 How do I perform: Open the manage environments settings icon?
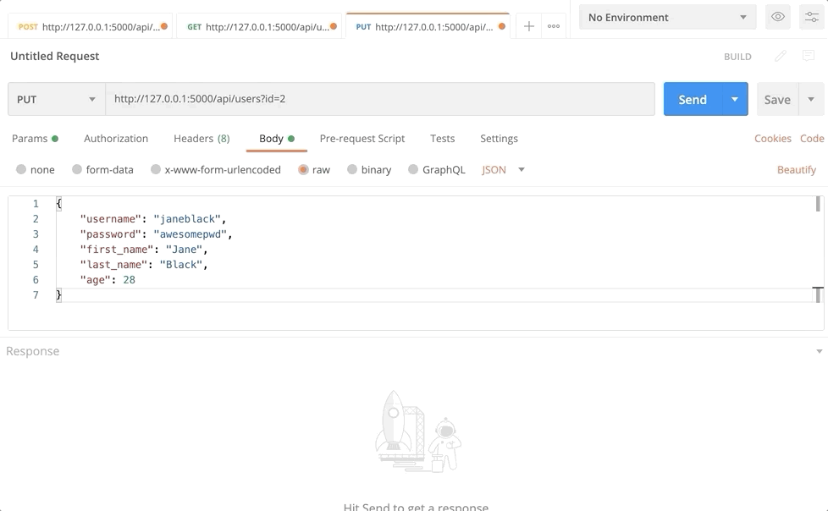(810, 17)
